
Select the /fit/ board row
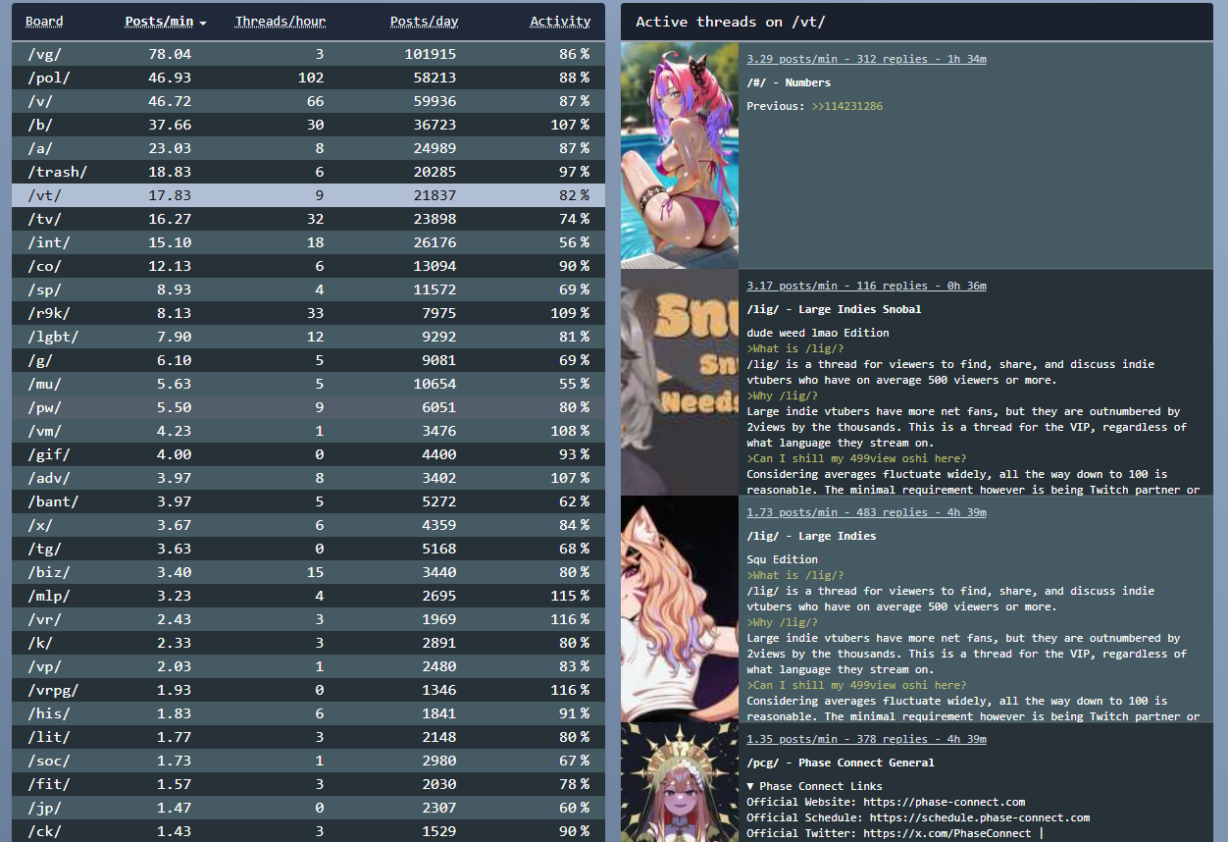pos(308,784)
